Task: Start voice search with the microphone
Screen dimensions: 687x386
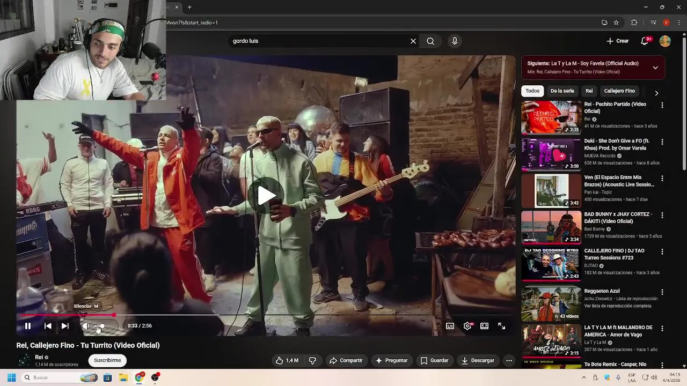Action: pyautogui.click(x=455, y=41)
